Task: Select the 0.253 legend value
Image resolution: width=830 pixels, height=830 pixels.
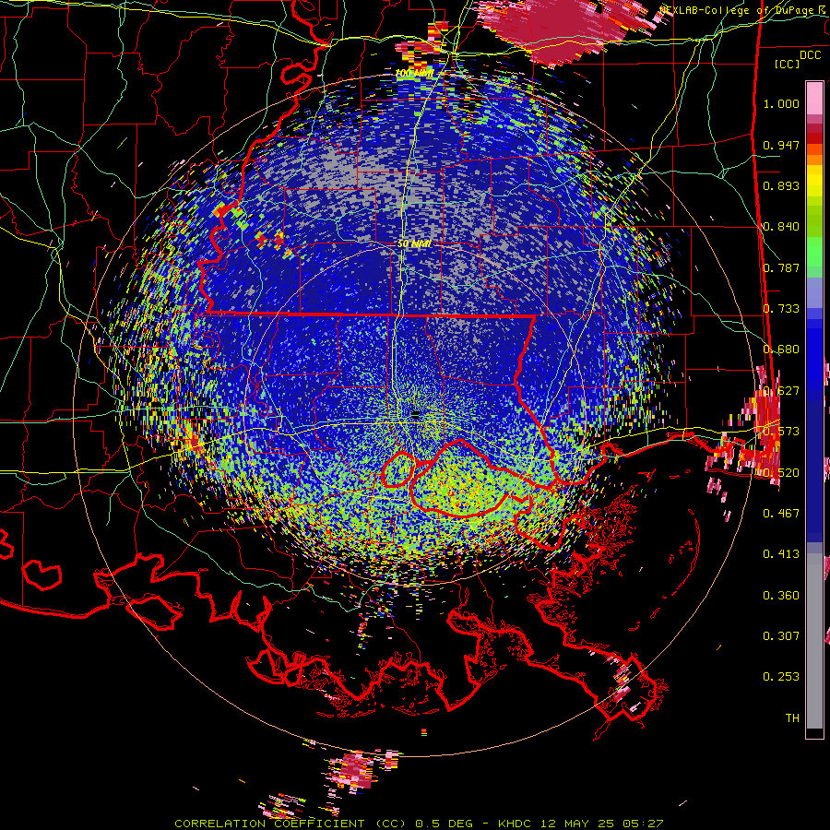Action: (x=781, y=677)
